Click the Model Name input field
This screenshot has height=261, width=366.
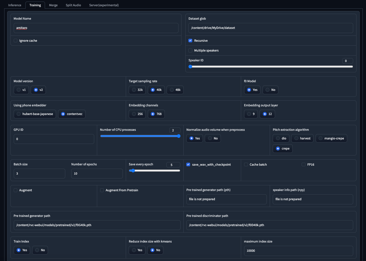click(x=96, y=28)
